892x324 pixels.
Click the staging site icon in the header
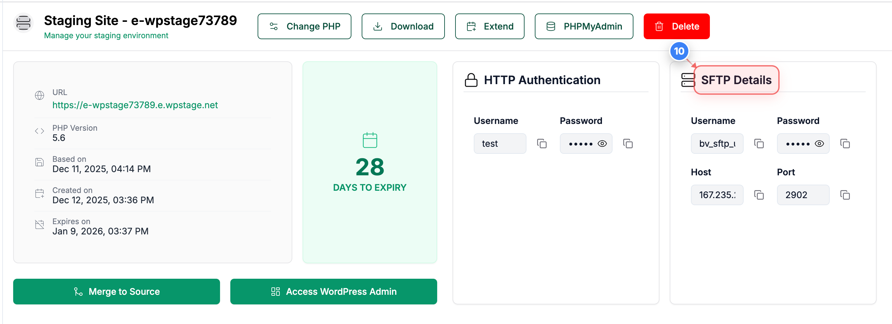tap(23, 23)
